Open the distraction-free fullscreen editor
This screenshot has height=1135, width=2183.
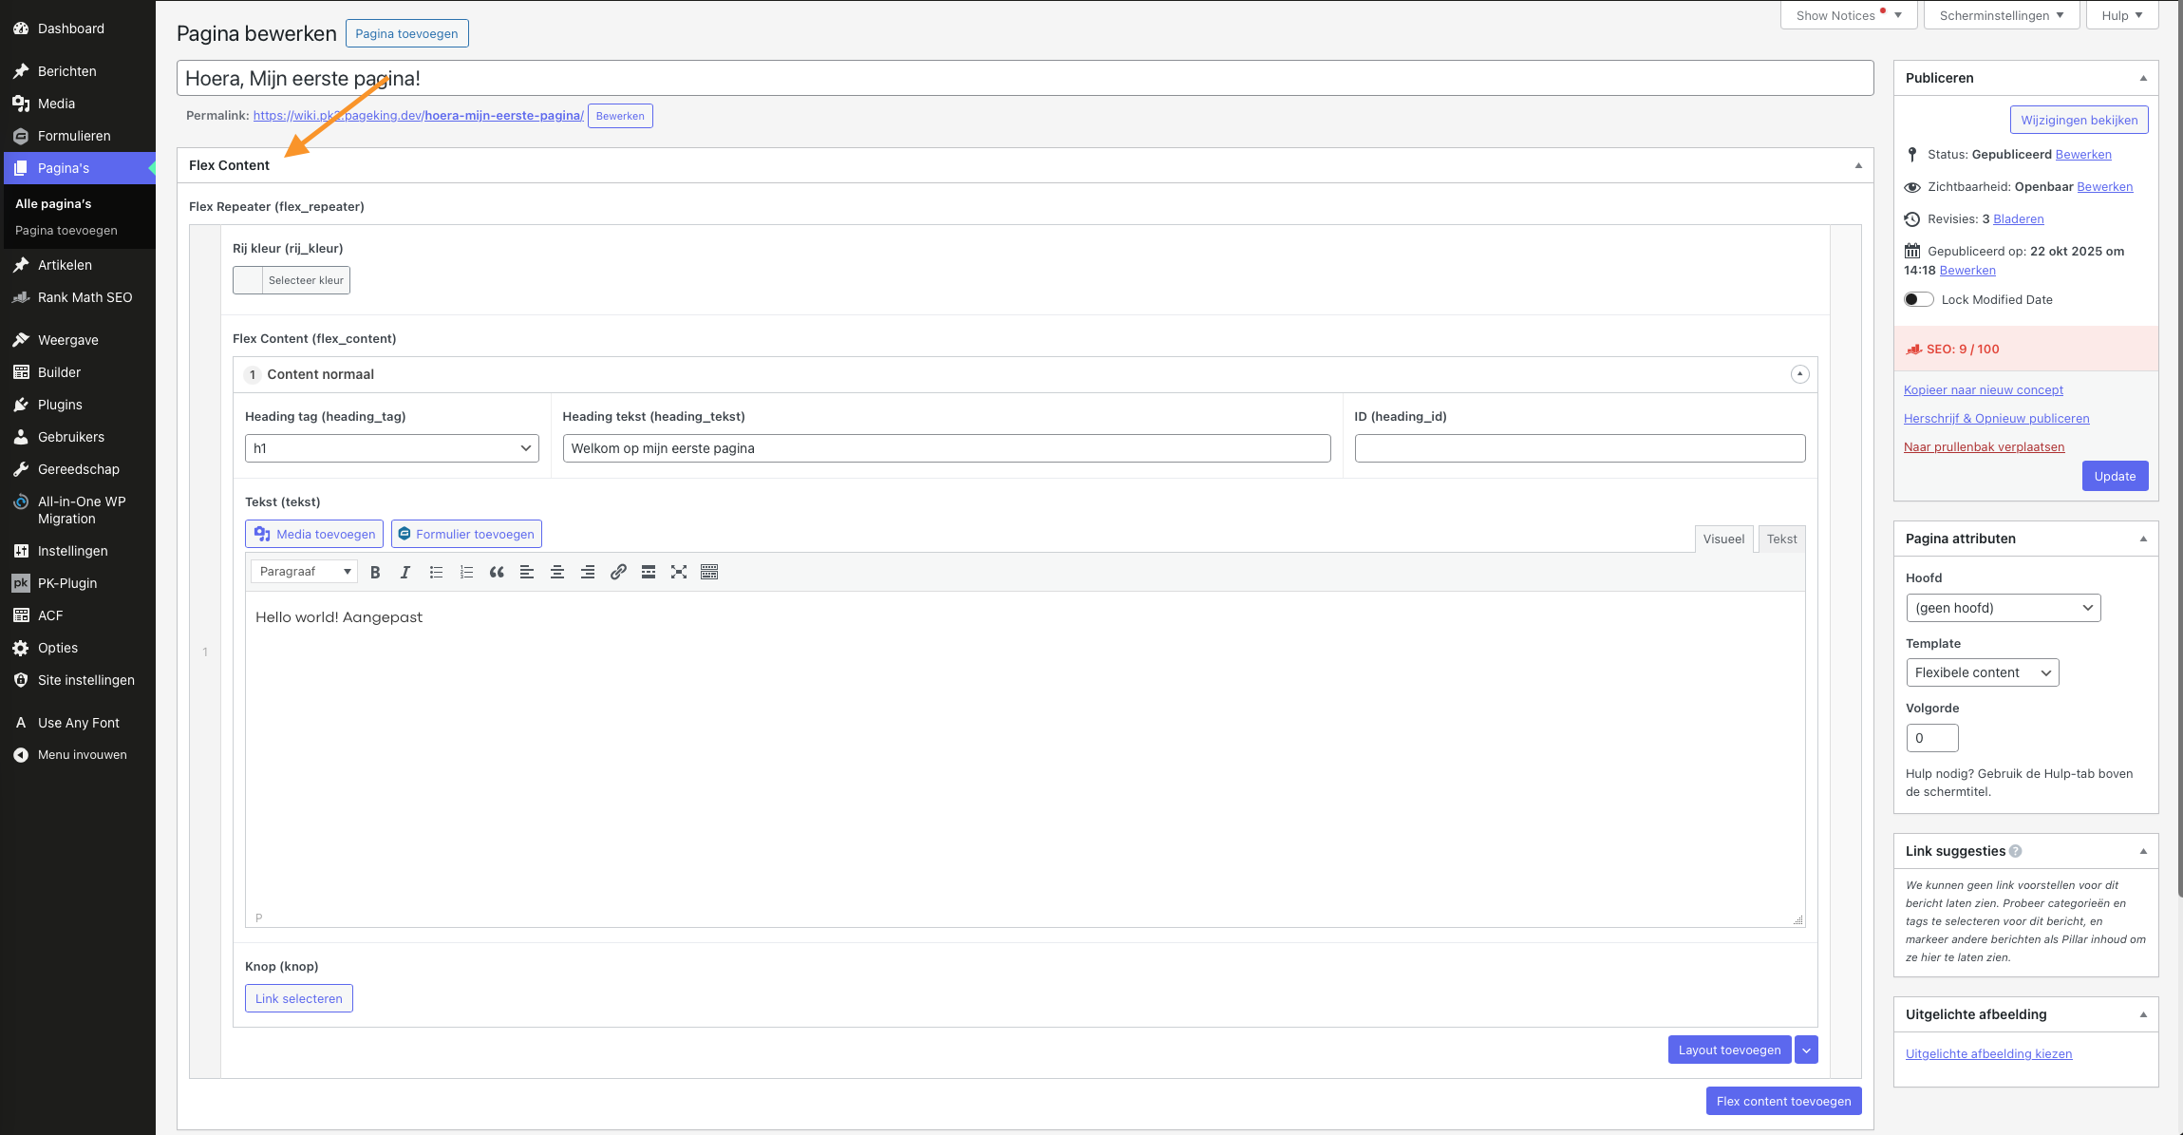click(x=679, y=572)
